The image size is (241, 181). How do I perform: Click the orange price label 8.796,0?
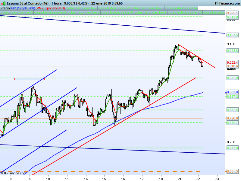point(232,118)
